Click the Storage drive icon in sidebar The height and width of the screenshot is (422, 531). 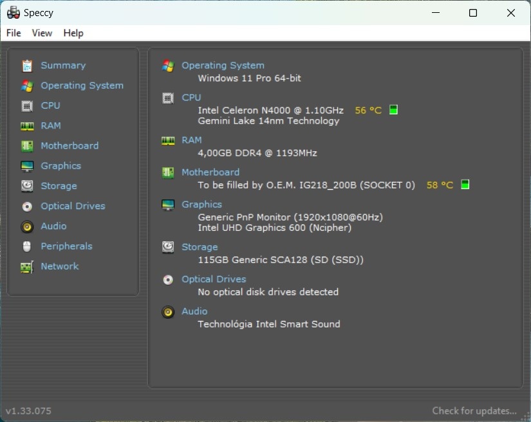point(26,186)
